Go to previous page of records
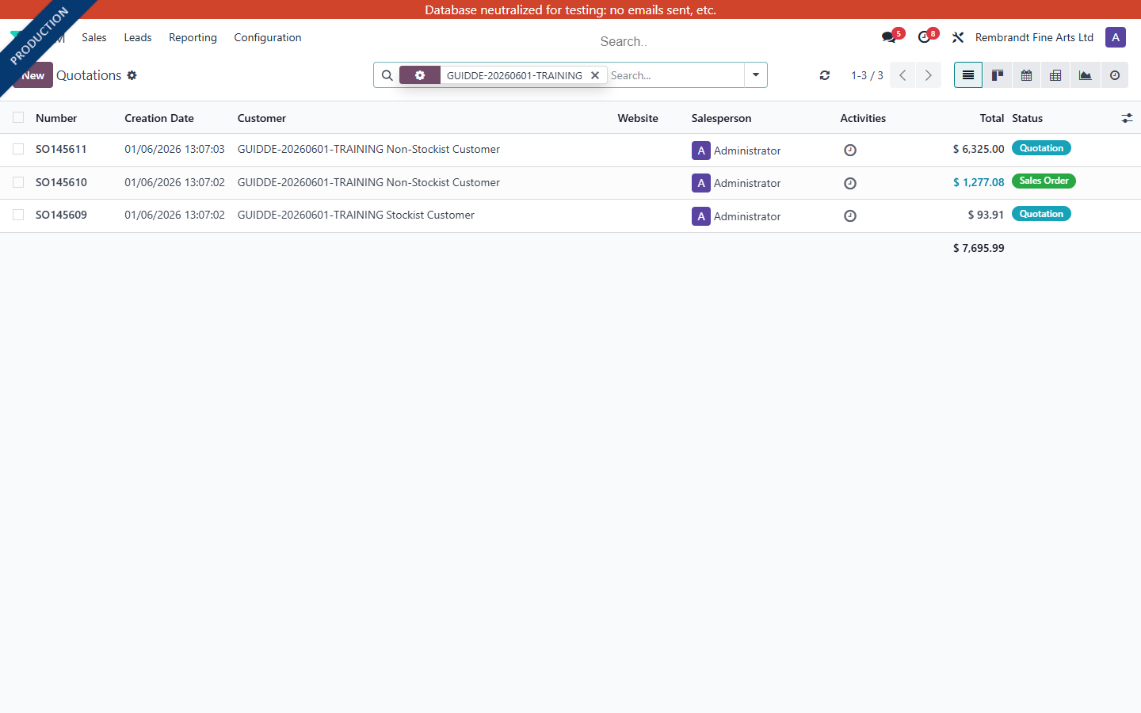The width and height of the screenshot is (1141, 713). [x=902, y=75]
